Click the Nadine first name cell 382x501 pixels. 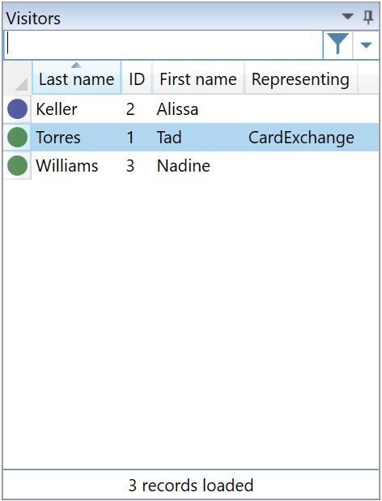(x=184, y=166)
